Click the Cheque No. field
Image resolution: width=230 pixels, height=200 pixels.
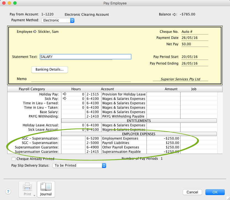[x=194, y=32]
